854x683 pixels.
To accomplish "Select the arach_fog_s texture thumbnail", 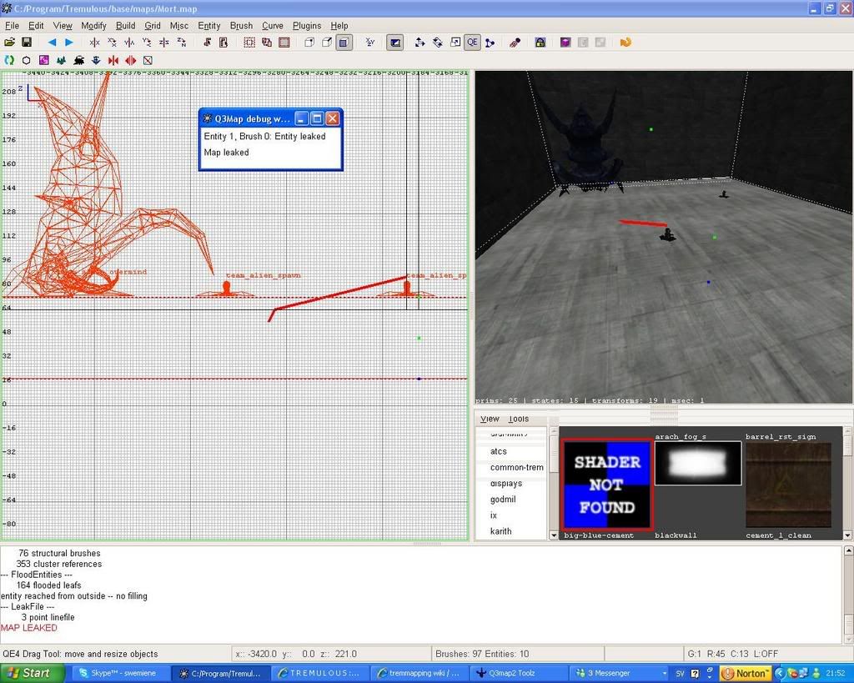I will tap(698, 463).
